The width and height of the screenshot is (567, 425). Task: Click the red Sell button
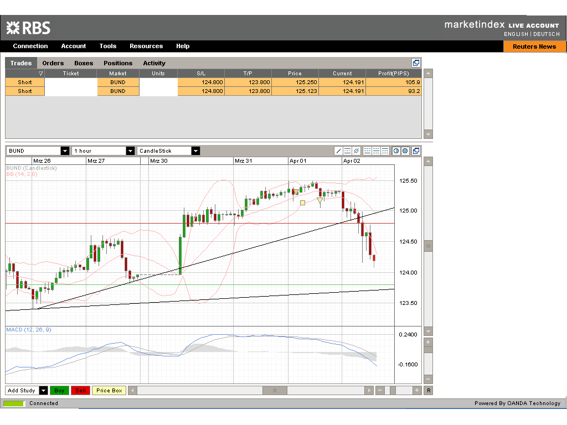click(x=81, y=391)
